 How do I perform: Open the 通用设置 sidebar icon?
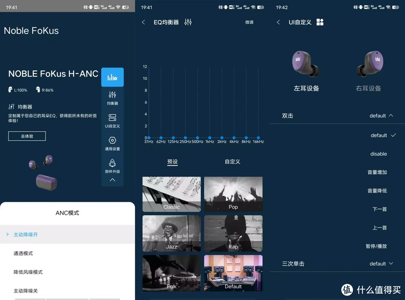pyautogui.click(x=112, y=144)
